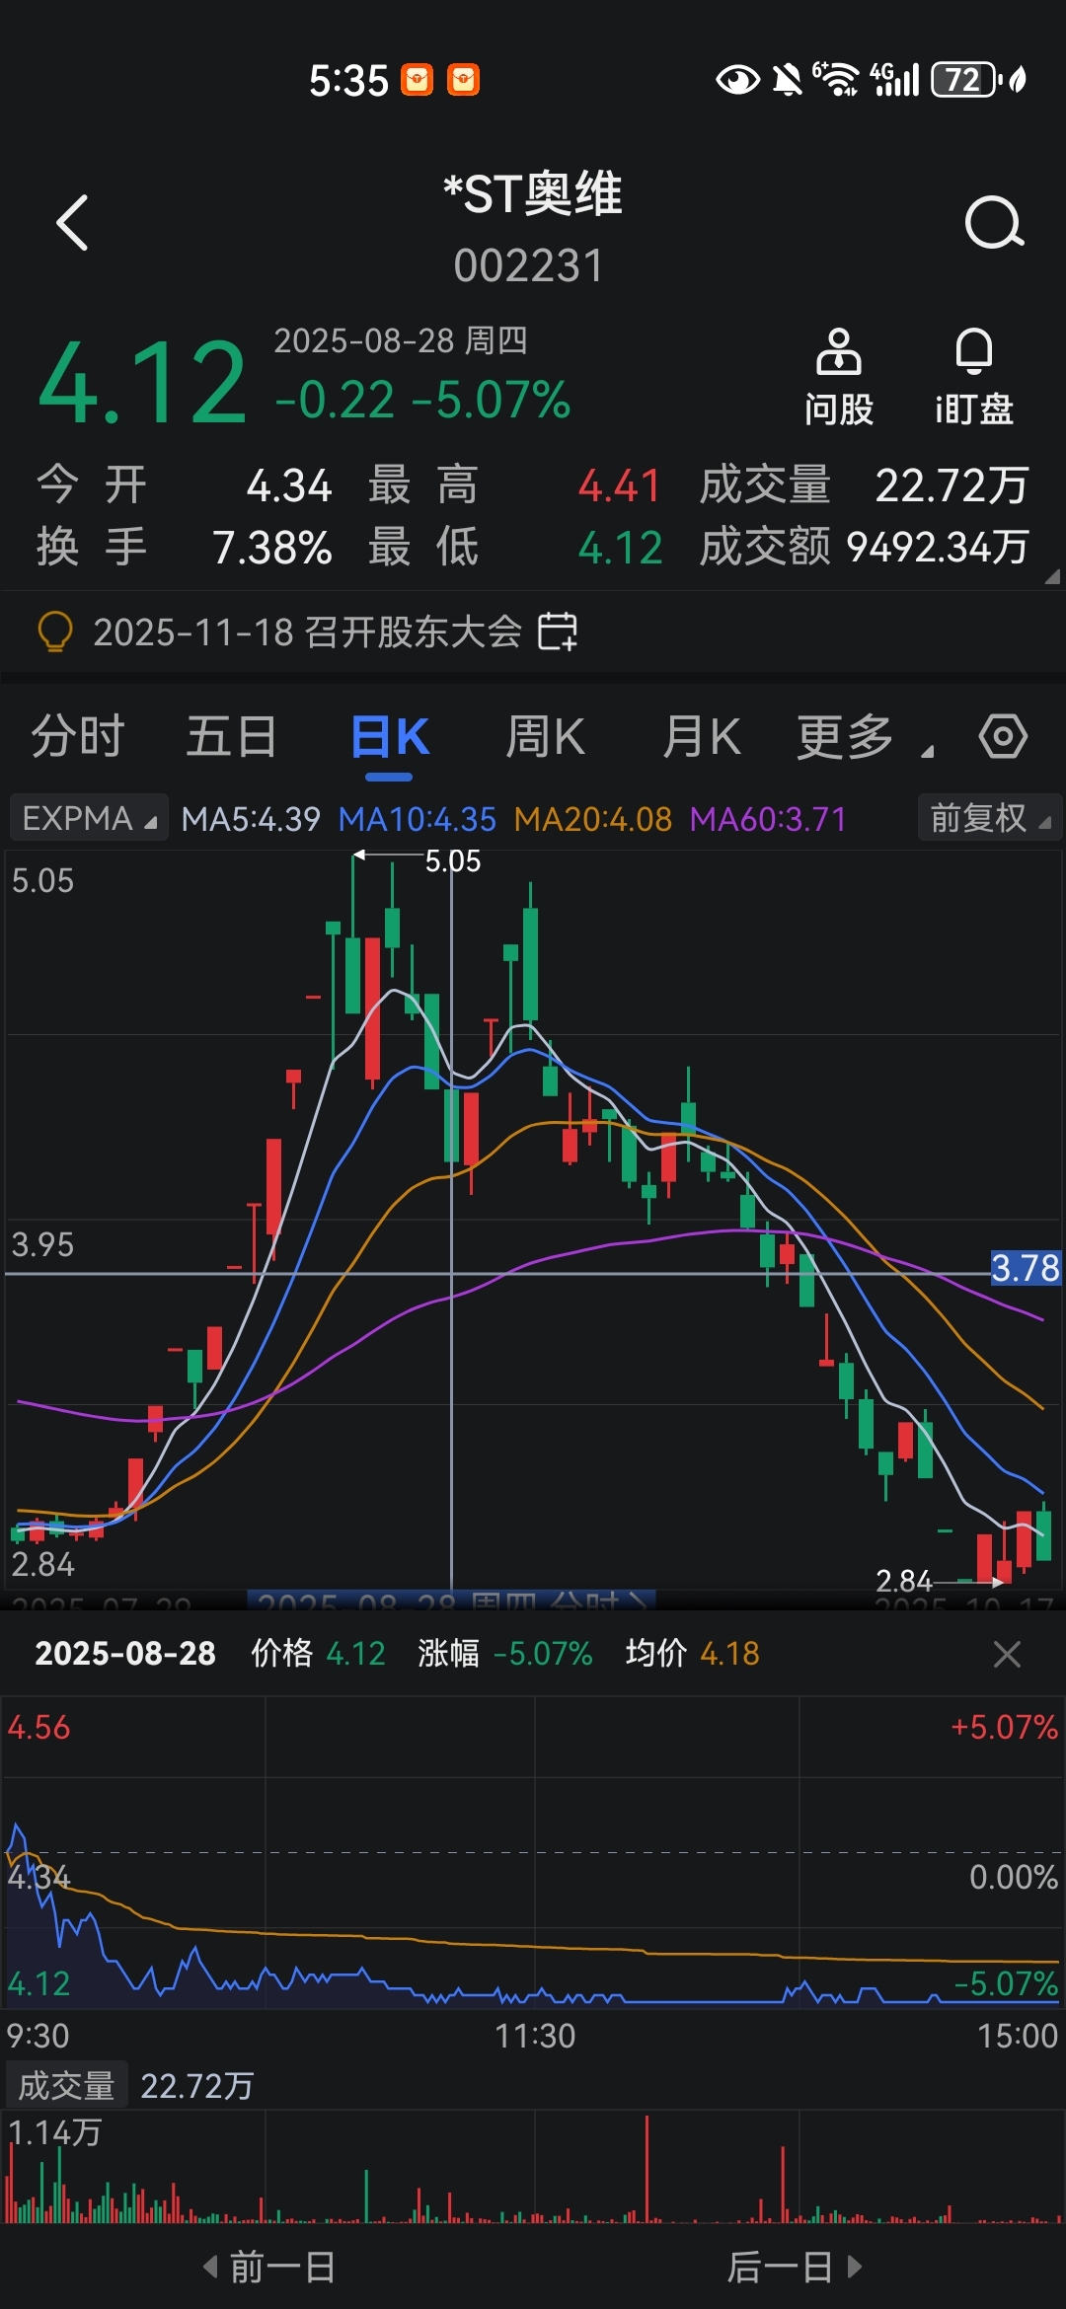Tap MA10:4.35 indicator value
Image resolution: width=1066 pixels, height=2309 pixels.
point(417,819)
